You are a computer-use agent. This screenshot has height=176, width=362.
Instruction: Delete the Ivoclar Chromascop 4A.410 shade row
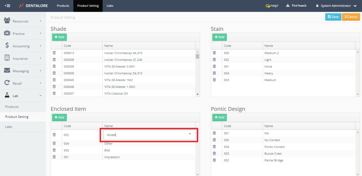tap(54, 53)
